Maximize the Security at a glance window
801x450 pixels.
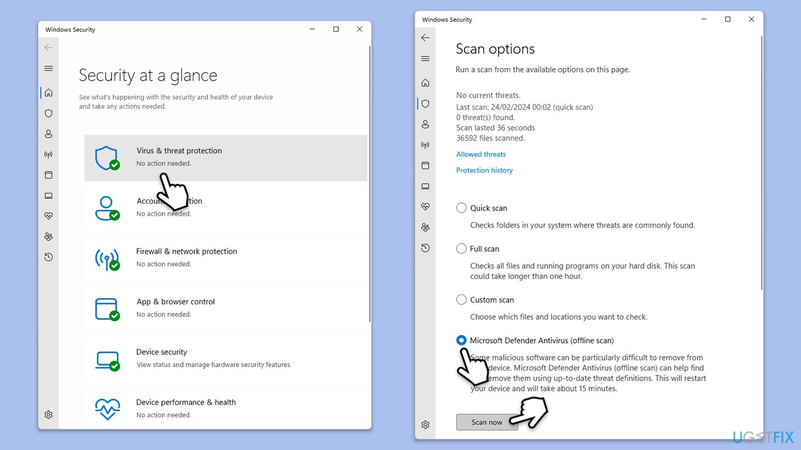[336, 29]
